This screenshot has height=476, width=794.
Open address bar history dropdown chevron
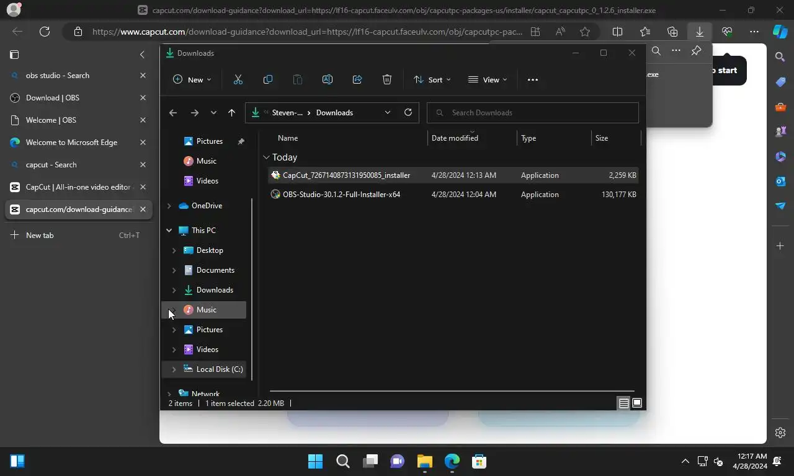pyautogui.click(x=388, y=112)
